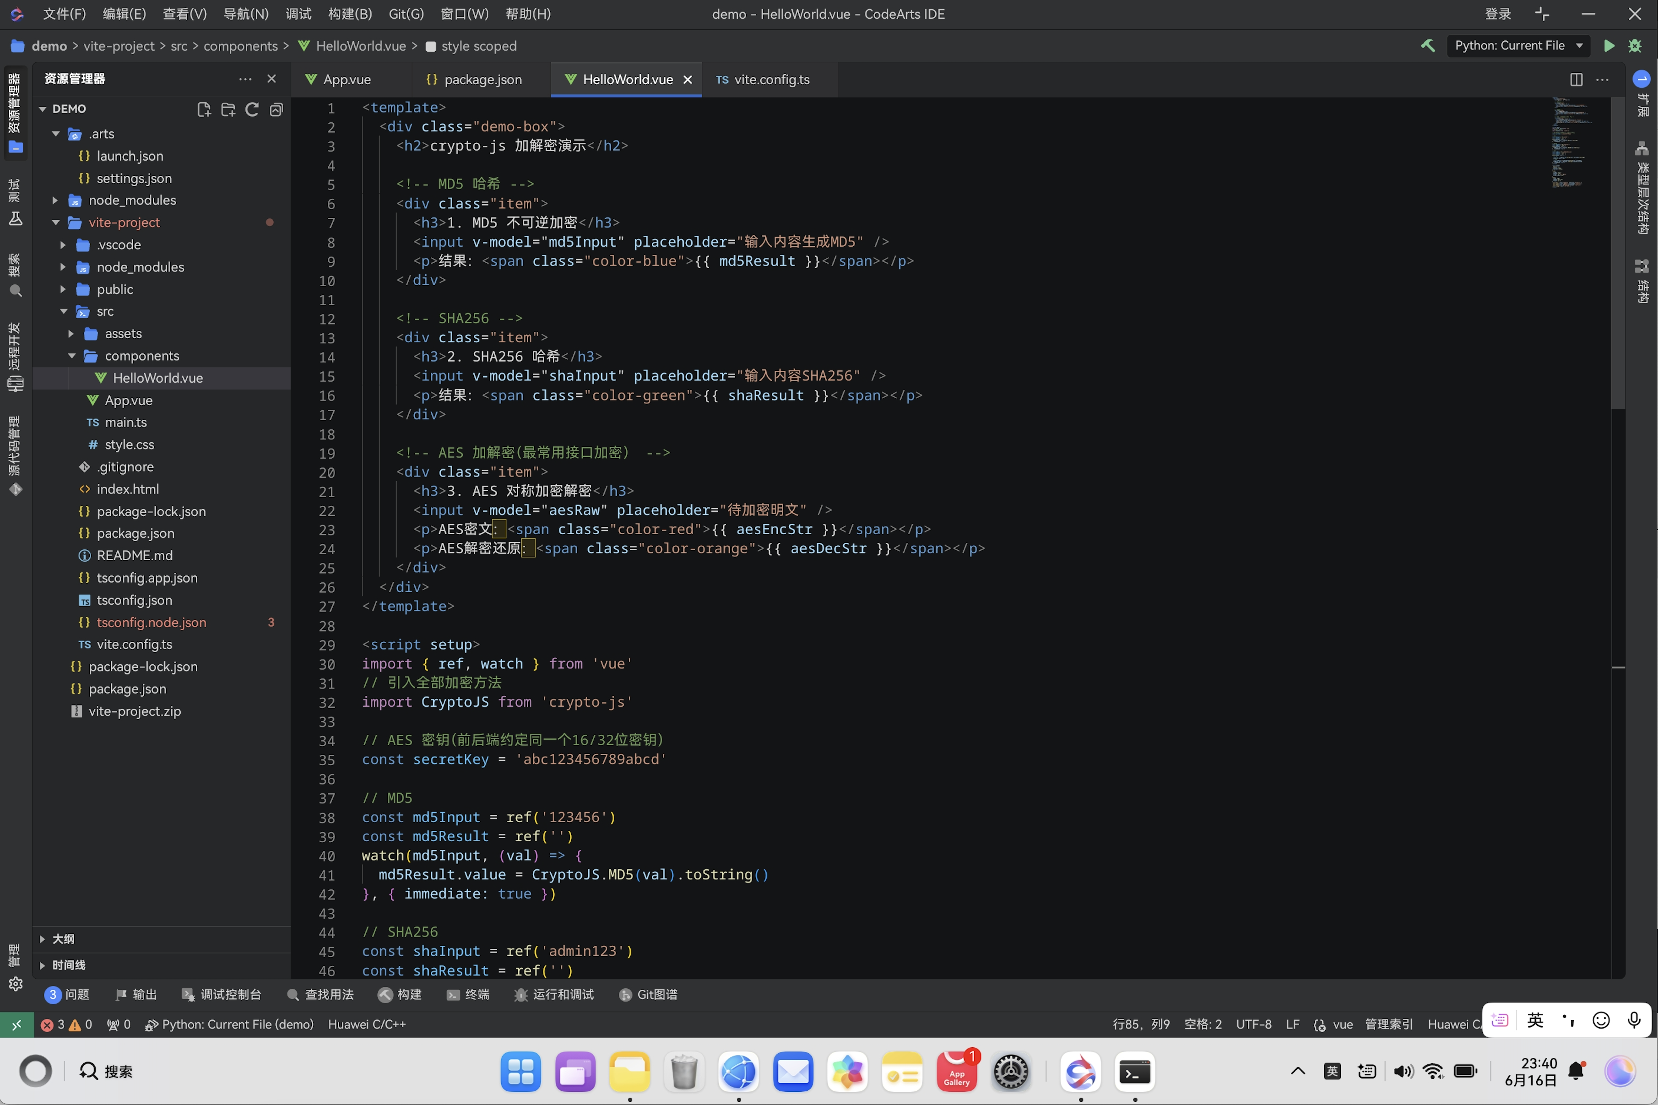The width and height of the screenshot is (1658, 1105).
Task: Open the remote development view
Action: pos(15,357)
